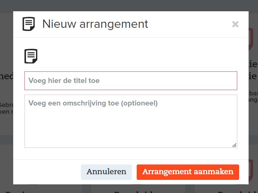
Task: Click the background card heading at bottom right
Action: click(x=238, y=191)
